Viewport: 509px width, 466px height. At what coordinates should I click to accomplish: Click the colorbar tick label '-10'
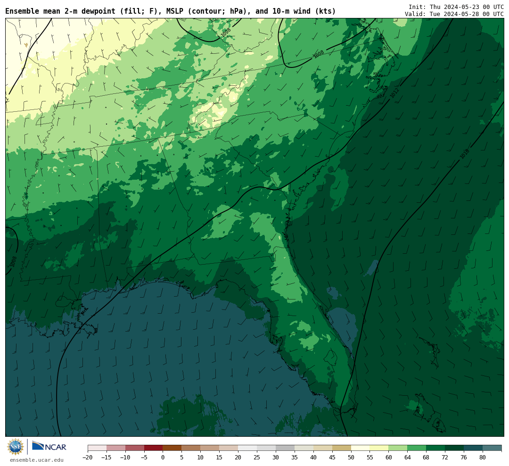[x=125, y=458]
